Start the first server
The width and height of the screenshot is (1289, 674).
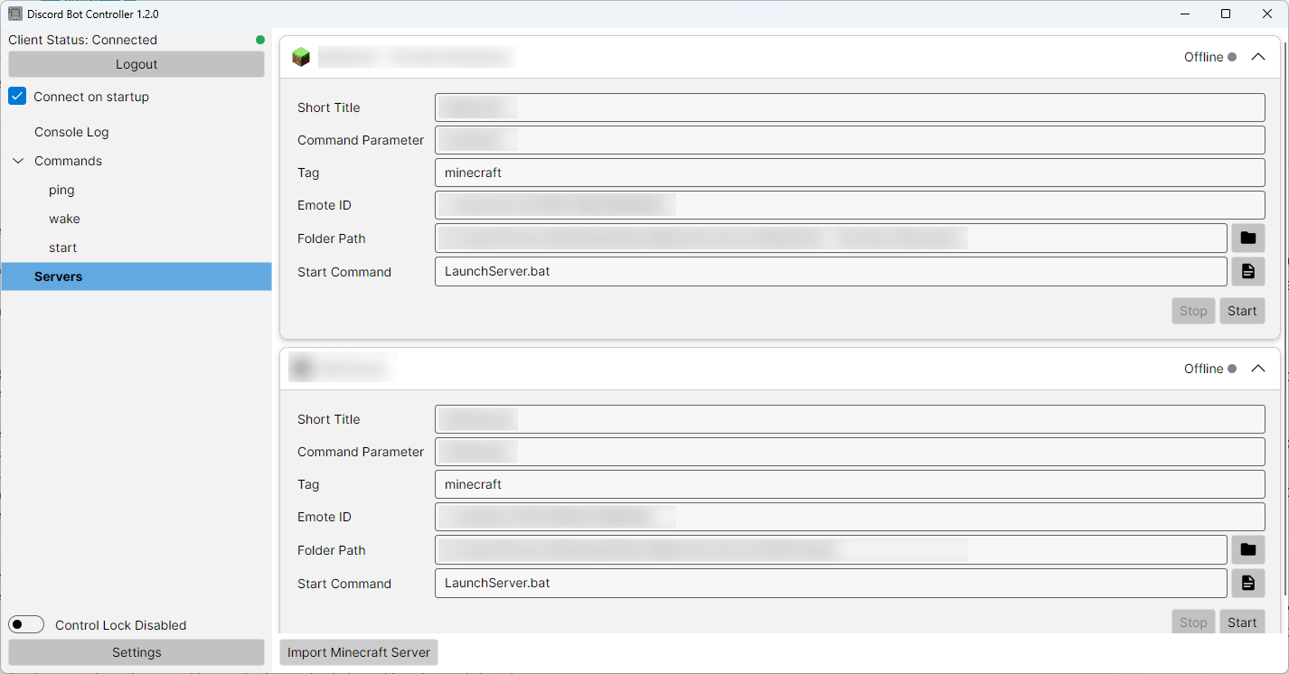(x=1242, y=311)
